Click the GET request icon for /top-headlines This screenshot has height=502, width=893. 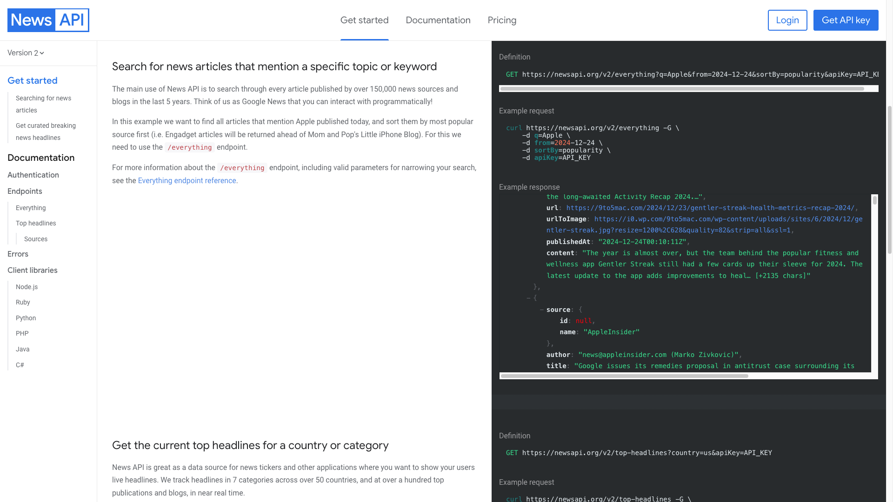(x=512, y=452)
